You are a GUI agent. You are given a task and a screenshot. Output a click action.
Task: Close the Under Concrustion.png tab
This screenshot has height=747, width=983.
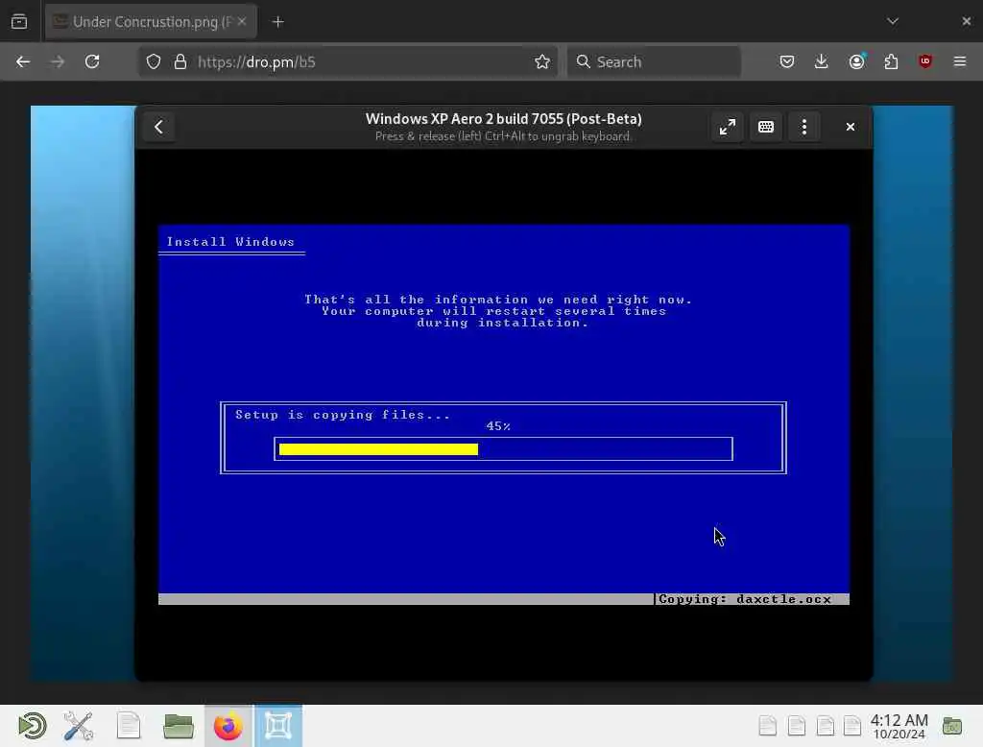[x=242, y=22]
